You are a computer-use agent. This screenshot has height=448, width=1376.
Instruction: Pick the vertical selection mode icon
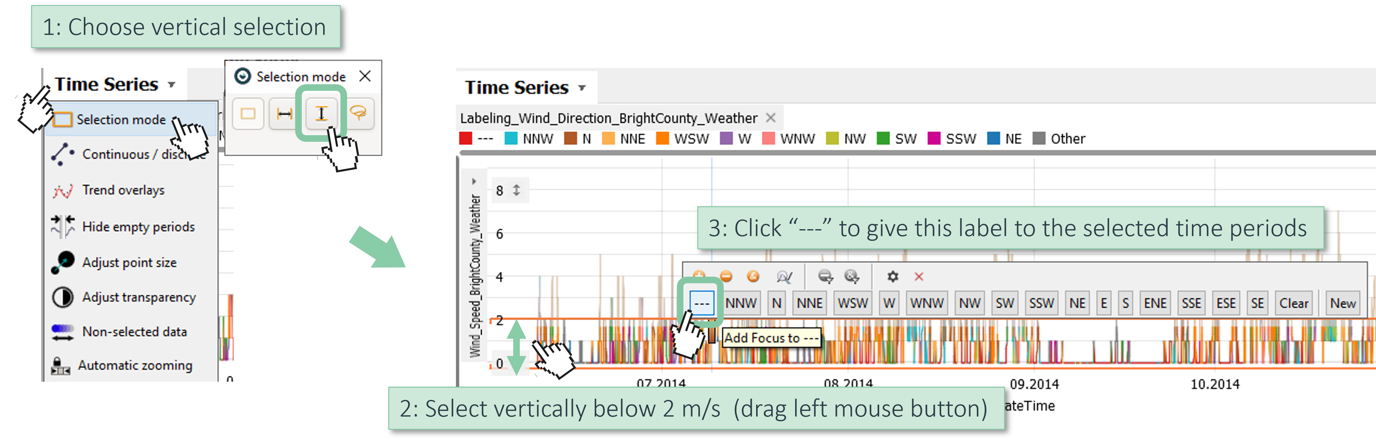[321, 114]
